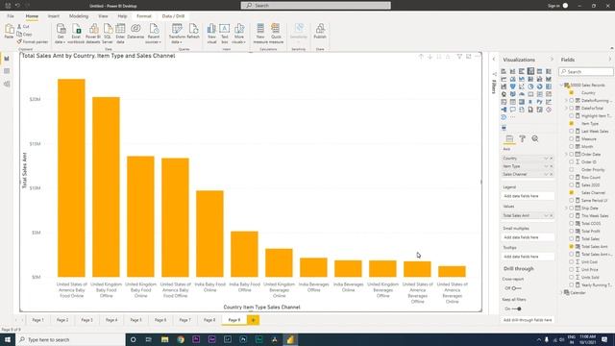Open dropdown on Total Sales Amt value field
Viewport: 615px width, 346px height.
(x=546, y=215)
